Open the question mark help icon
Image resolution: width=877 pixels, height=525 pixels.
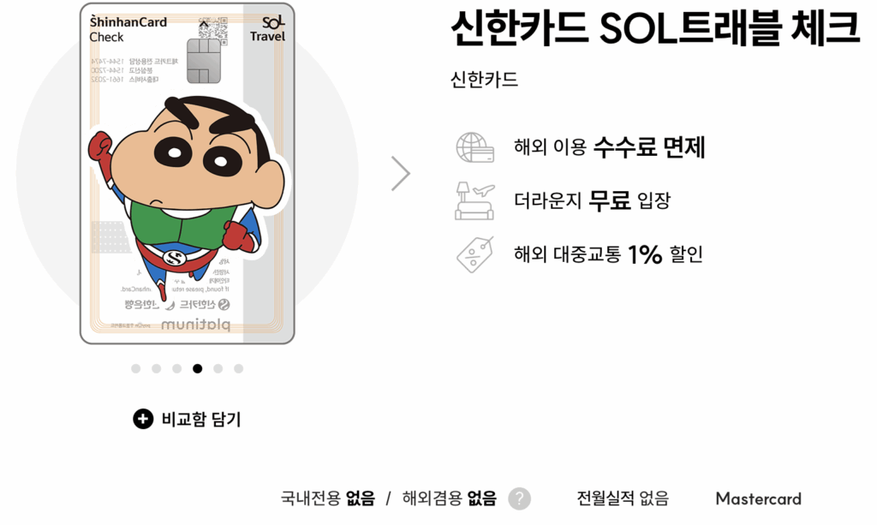[519, 498]
